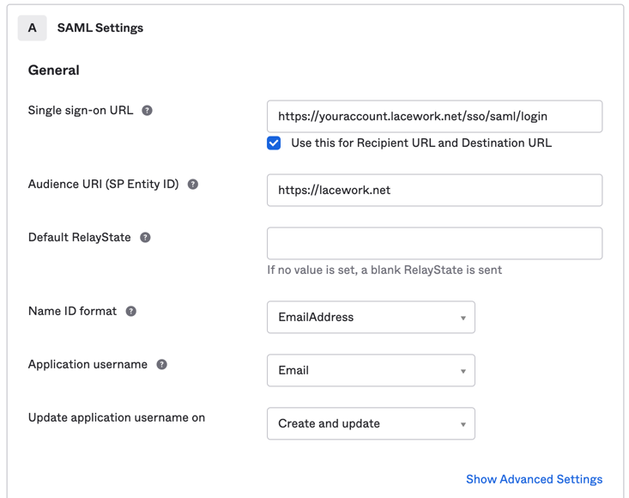
Task: Select the empty Default RelayState input
Action: pos(434,244)
